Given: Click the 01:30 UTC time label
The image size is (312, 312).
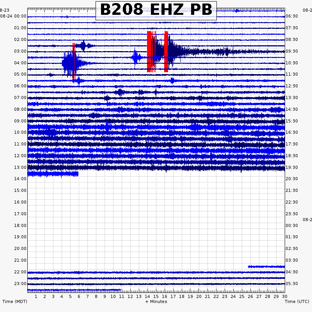Looking at the screenshot, I should pos(292,237).
